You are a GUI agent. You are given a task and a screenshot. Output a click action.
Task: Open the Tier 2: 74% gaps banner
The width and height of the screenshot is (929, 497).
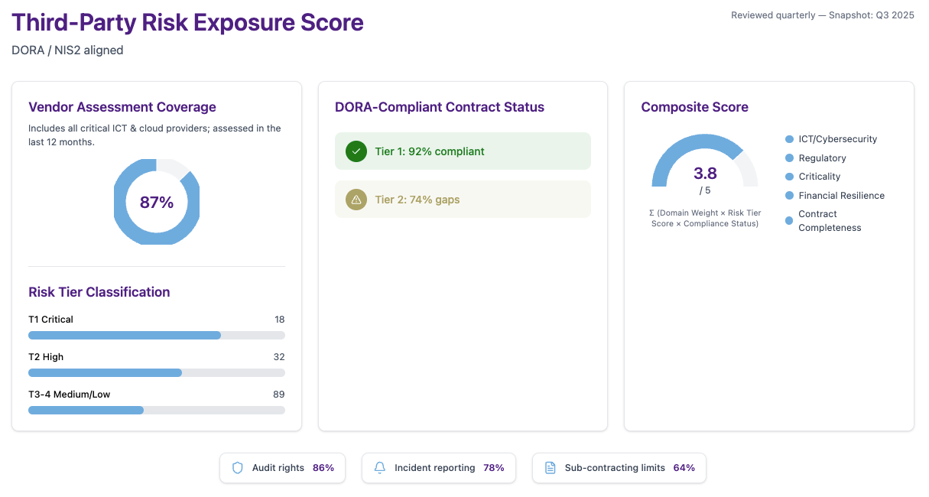click(x=463, y=200)
